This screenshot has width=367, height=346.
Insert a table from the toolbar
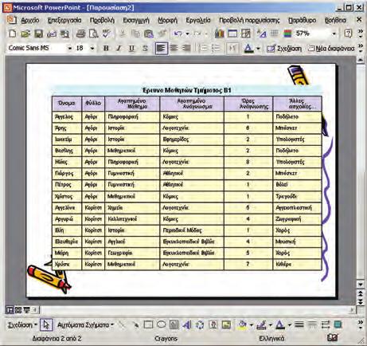(x=232, y=33)
